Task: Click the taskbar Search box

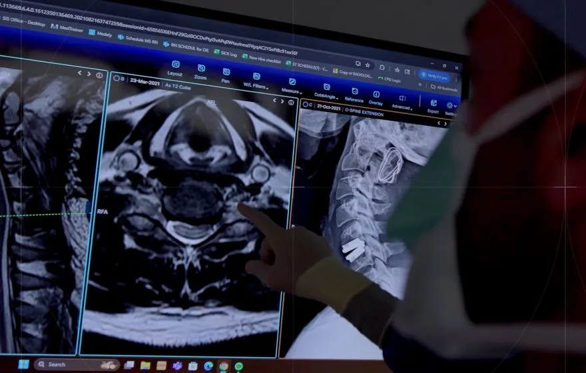Action: (x=77, y=364)
